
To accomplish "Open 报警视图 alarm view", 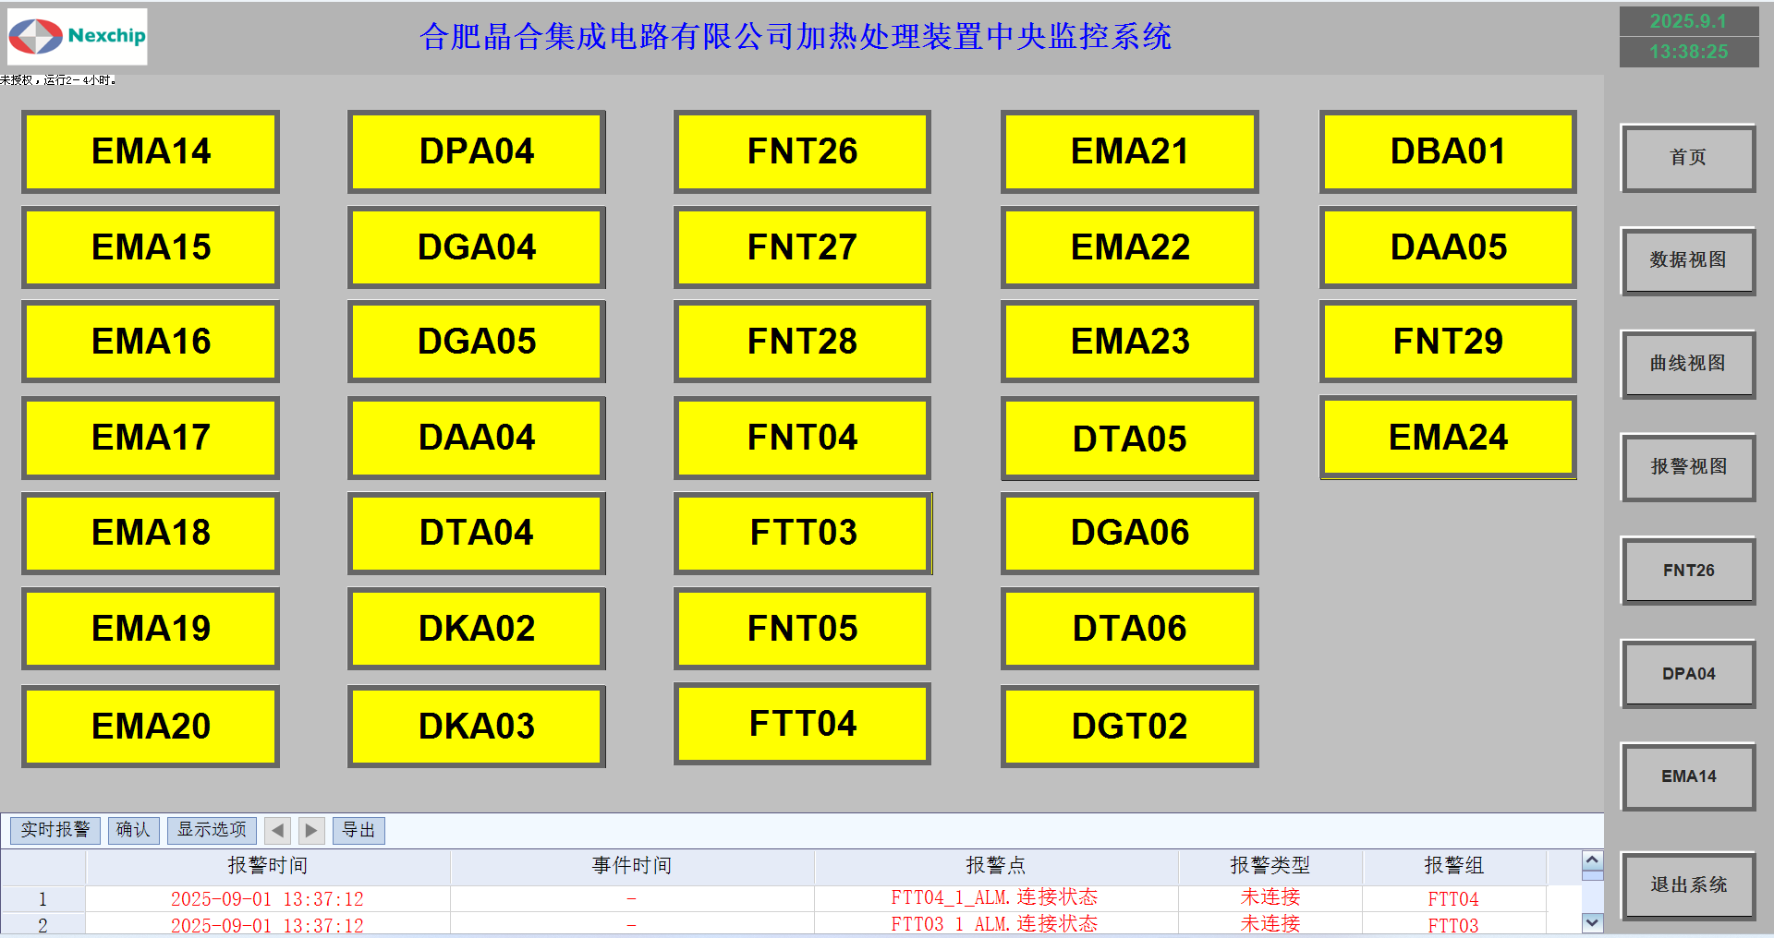I will pos(1687,467).
